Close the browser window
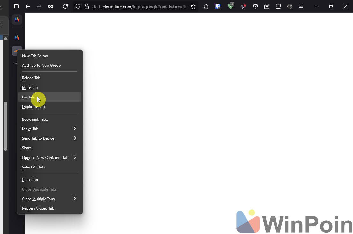 tap(346, 6)
